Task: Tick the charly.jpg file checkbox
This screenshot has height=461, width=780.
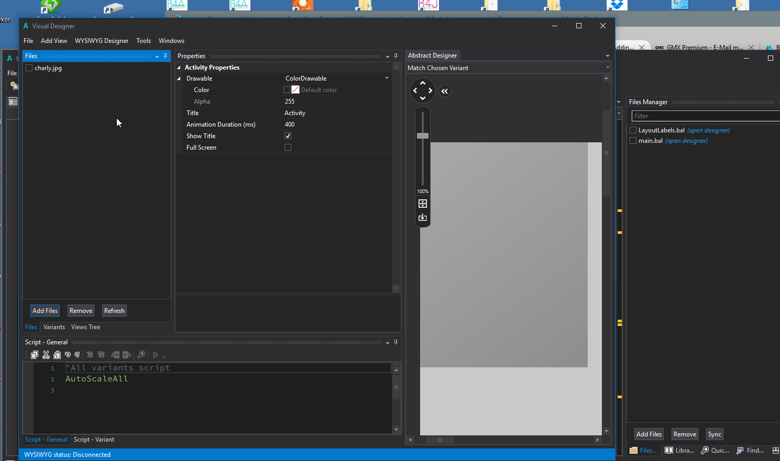Action: point(29,68)
